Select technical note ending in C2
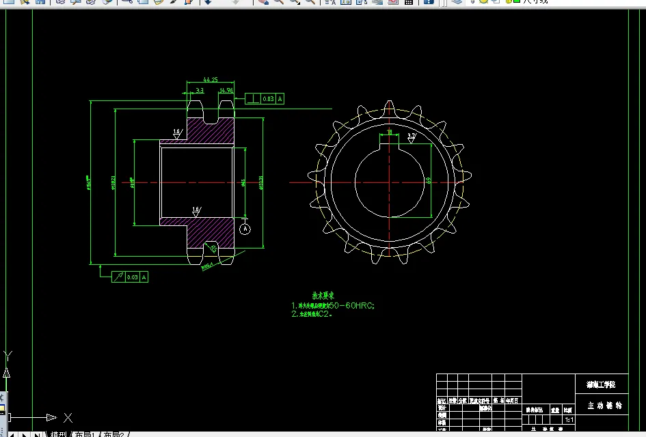646x437 pixels. click(x=312, y=314)
